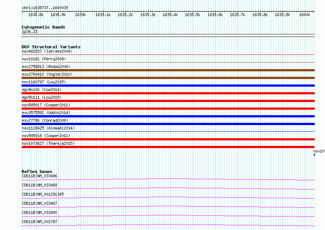Open variant nsv10161 (Perry2008) label
The image size is (325, 230).
pos(44,59)
